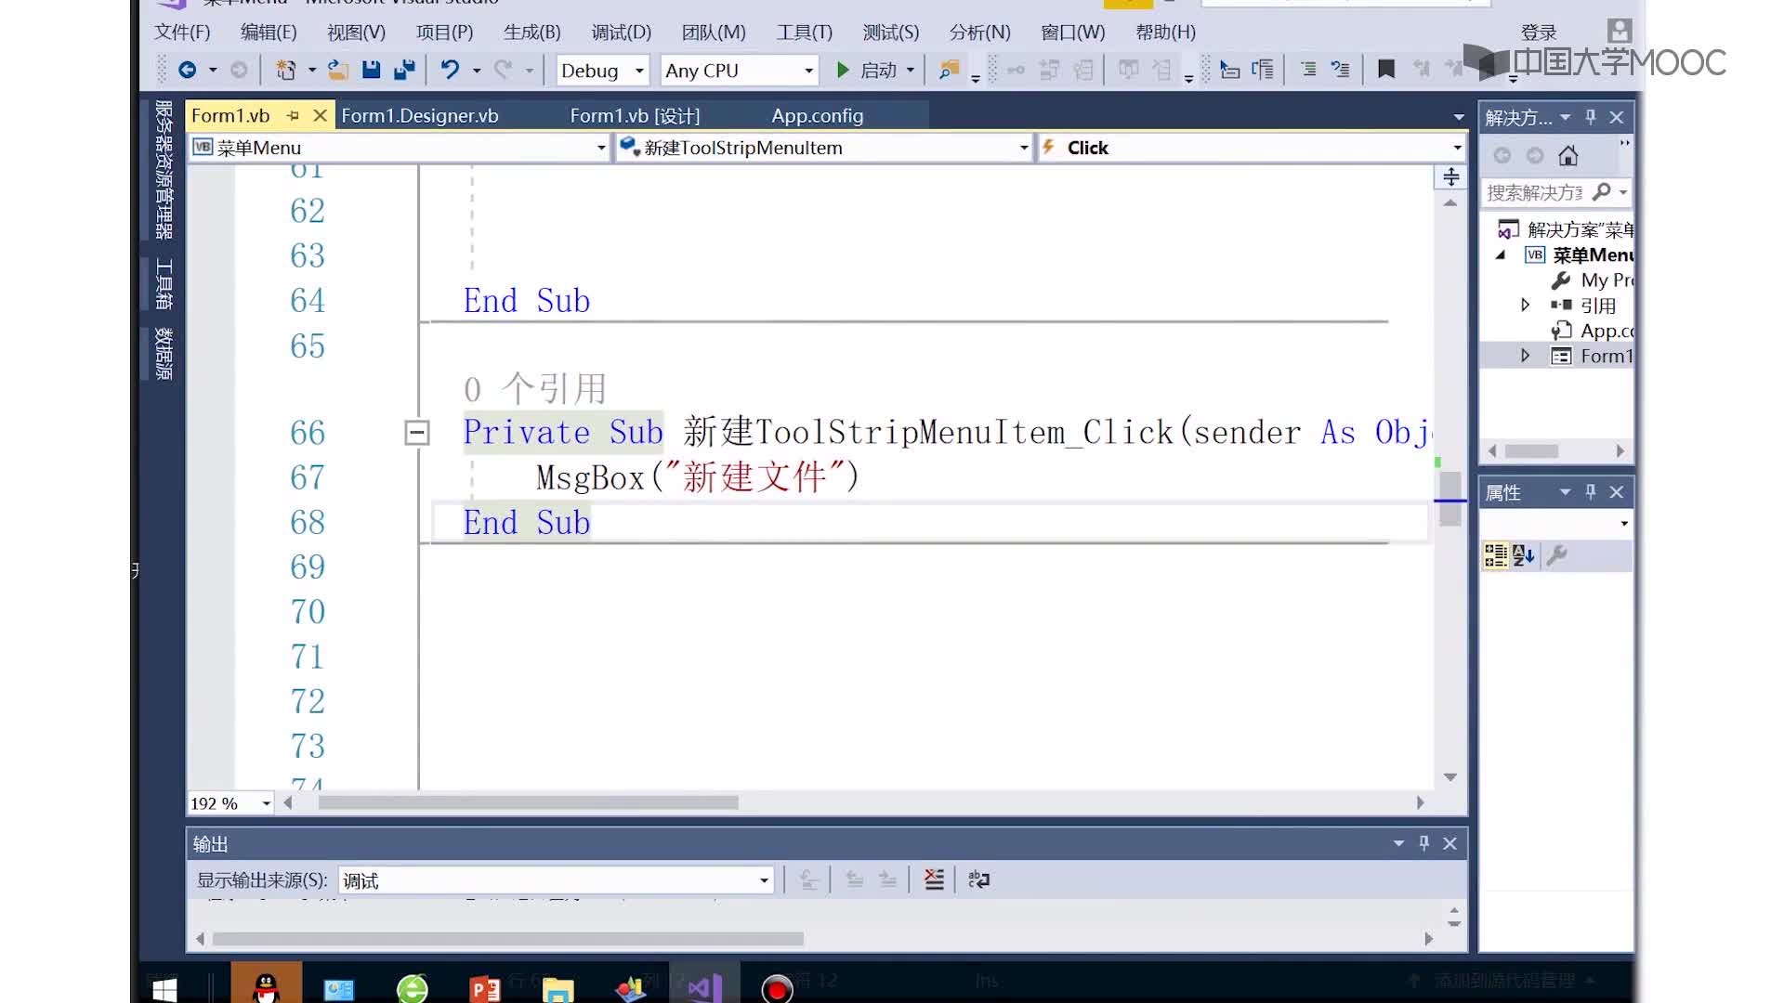Switch to the Form1.vb [设计] tab
This screenshot has height=1003, width=1784.
point(635,116)
